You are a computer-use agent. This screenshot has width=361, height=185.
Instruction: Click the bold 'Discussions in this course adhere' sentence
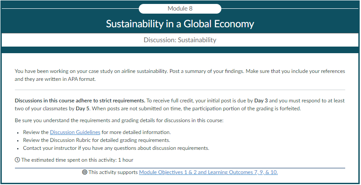[80, 101]
